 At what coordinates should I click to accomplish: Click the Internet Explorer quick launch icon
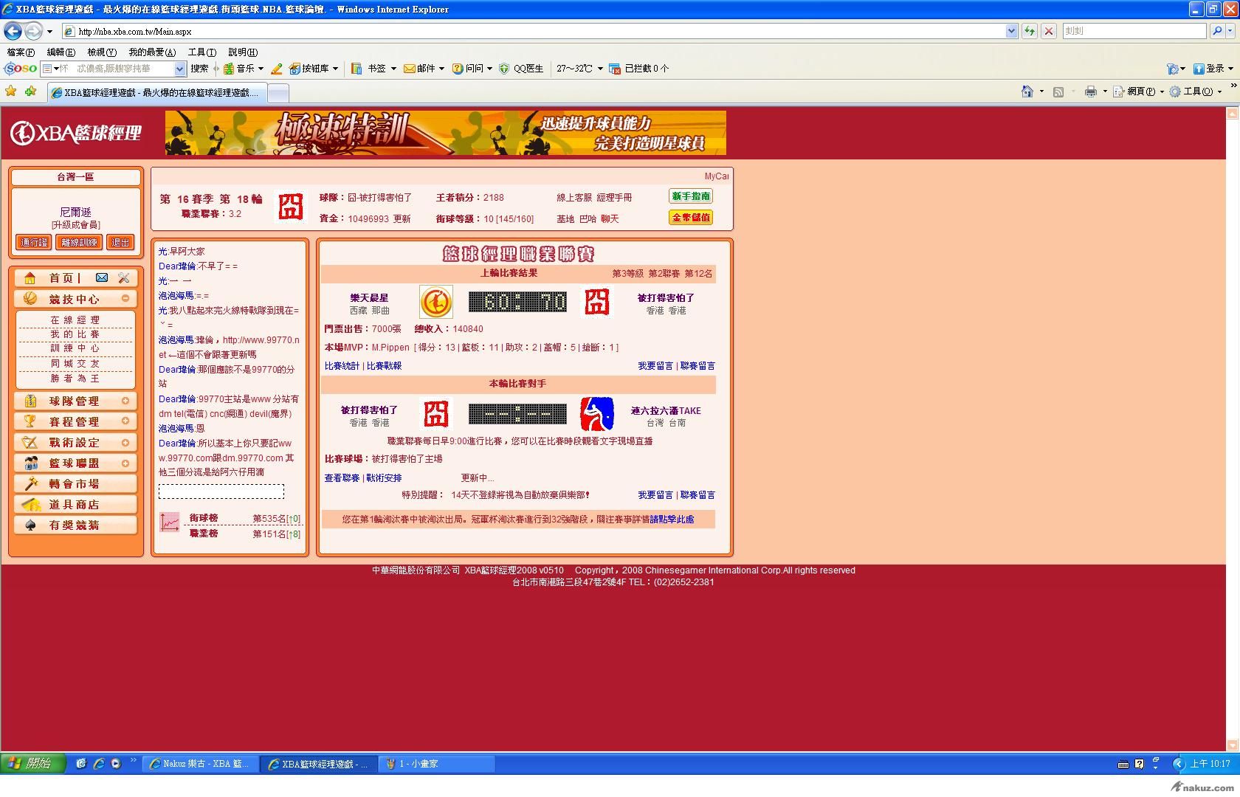tap(98, 764)
